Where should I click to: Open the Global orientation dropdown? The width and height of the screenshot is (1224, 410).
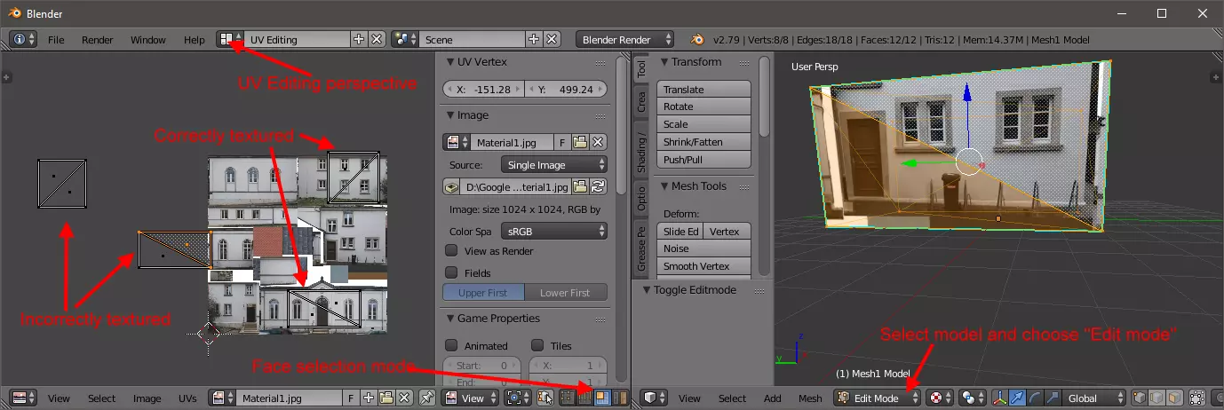point(1096,398)
